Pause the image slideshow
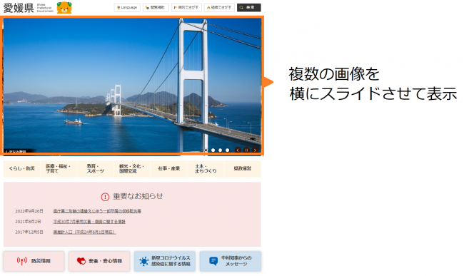This screenshot has width=464, height=276. click(246, 150)
